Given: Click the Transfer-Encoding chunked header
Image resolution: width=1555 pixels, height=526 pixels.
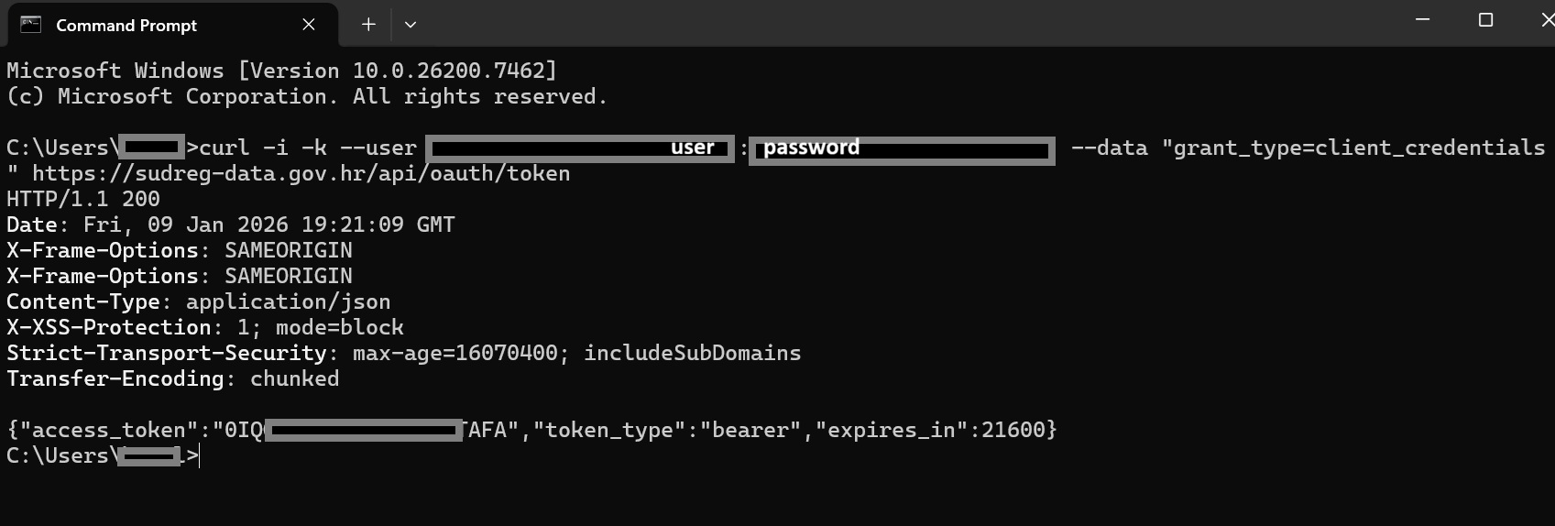Looking at the screenshot, I should click(172, 378).
